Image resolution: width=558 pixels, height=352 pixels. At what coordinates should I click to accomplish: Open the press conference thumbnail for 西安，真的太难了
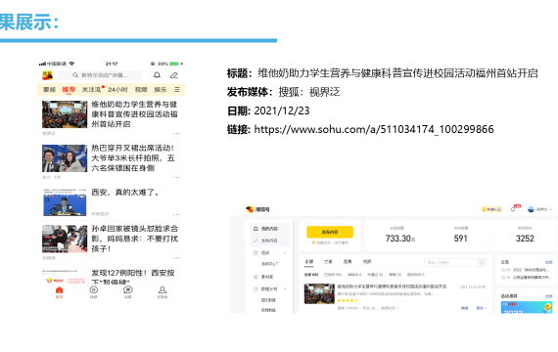pyautogui.click(x=65, y=202)
